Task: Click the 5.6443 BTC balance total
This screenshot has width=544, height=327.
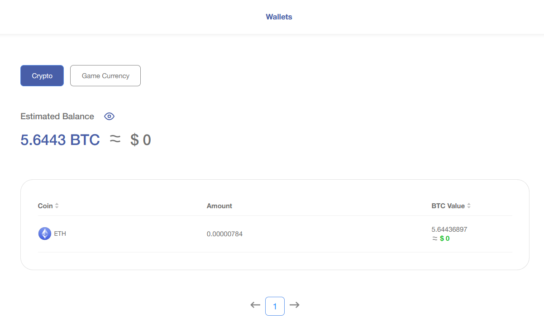Action: click(60, 140)
